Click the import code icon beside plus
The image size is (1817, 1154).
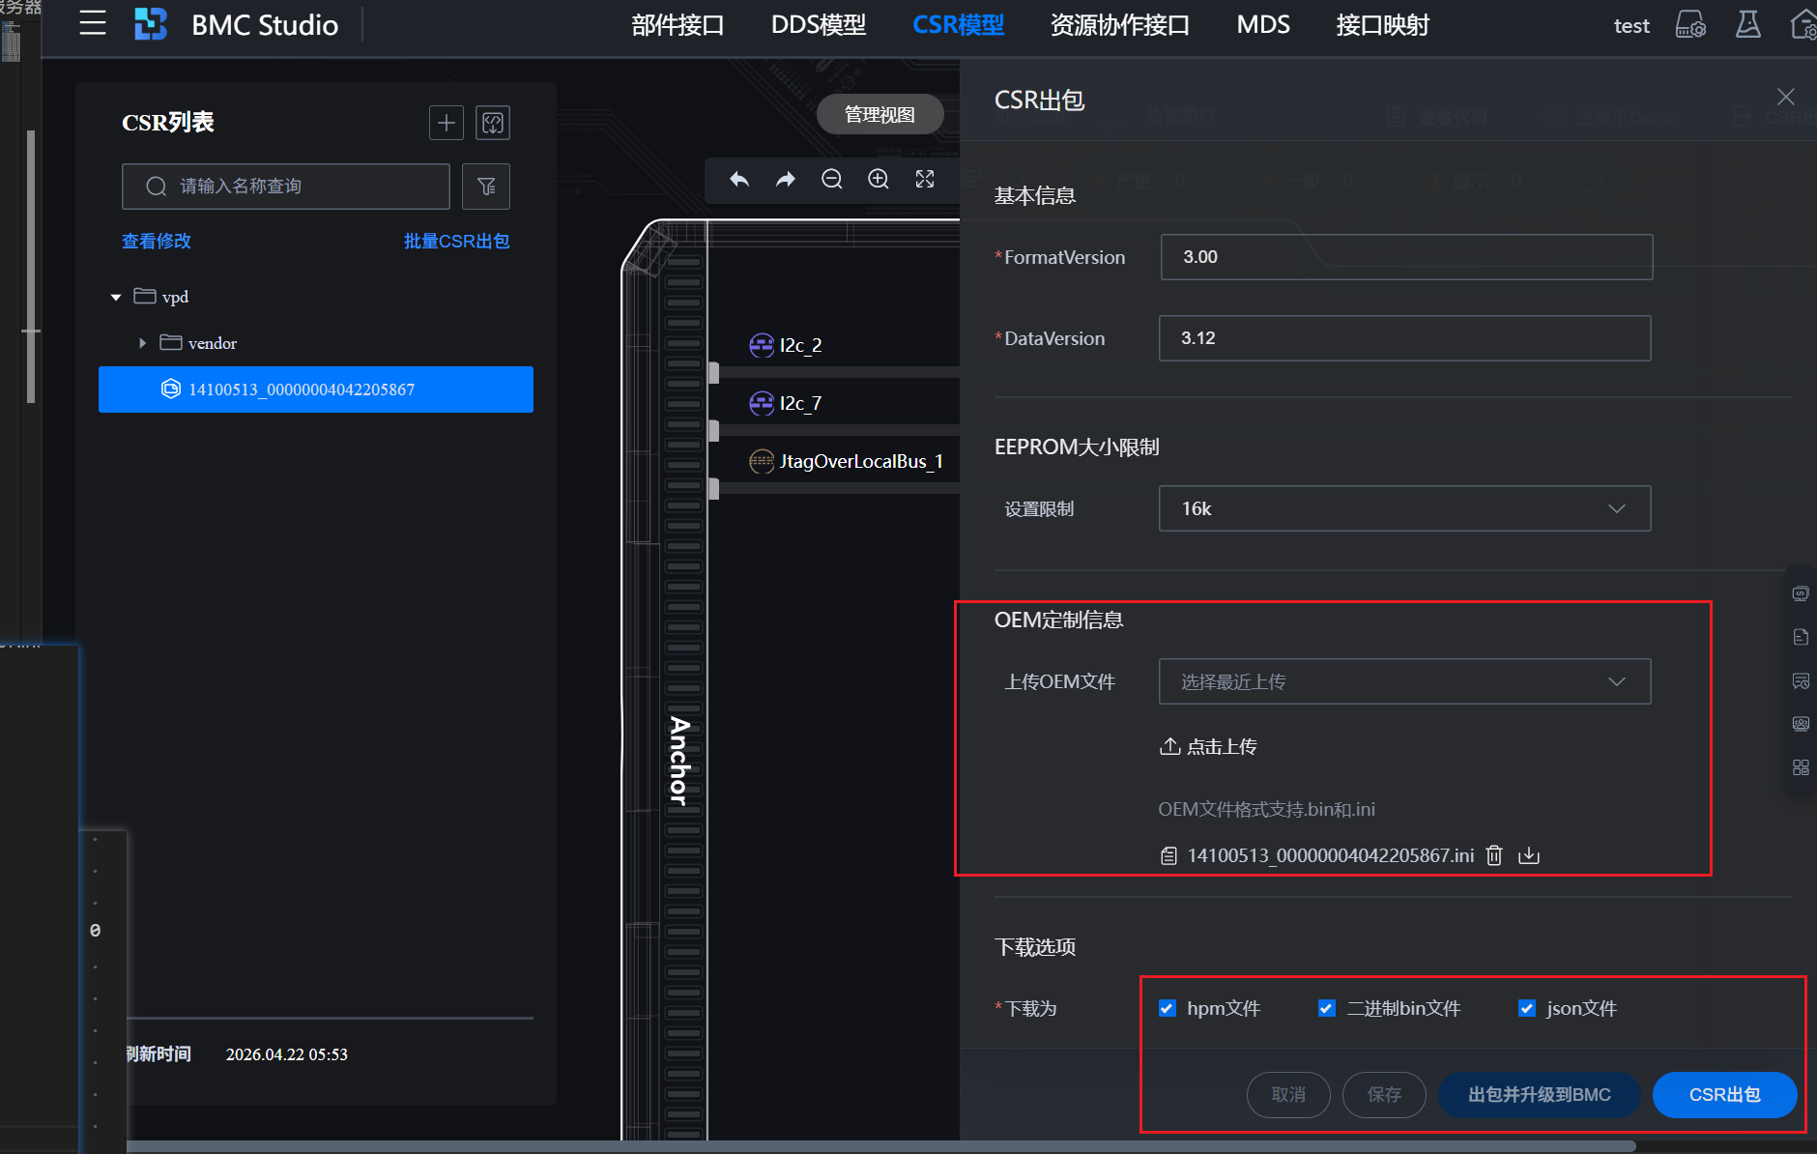493,123
